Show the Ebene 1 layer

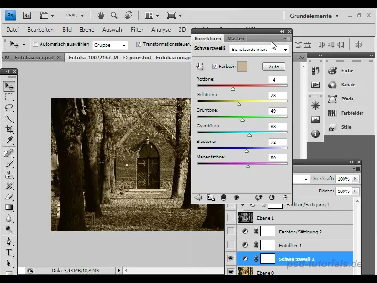pos(230,218)
